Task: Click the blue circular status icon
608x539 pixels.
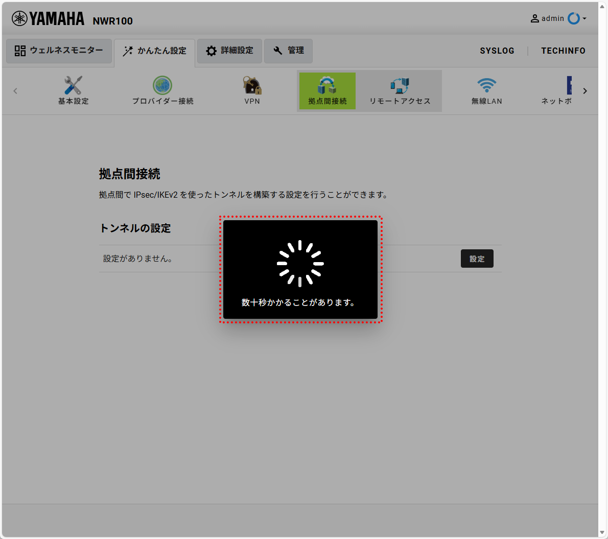Action: coord(574,18)
